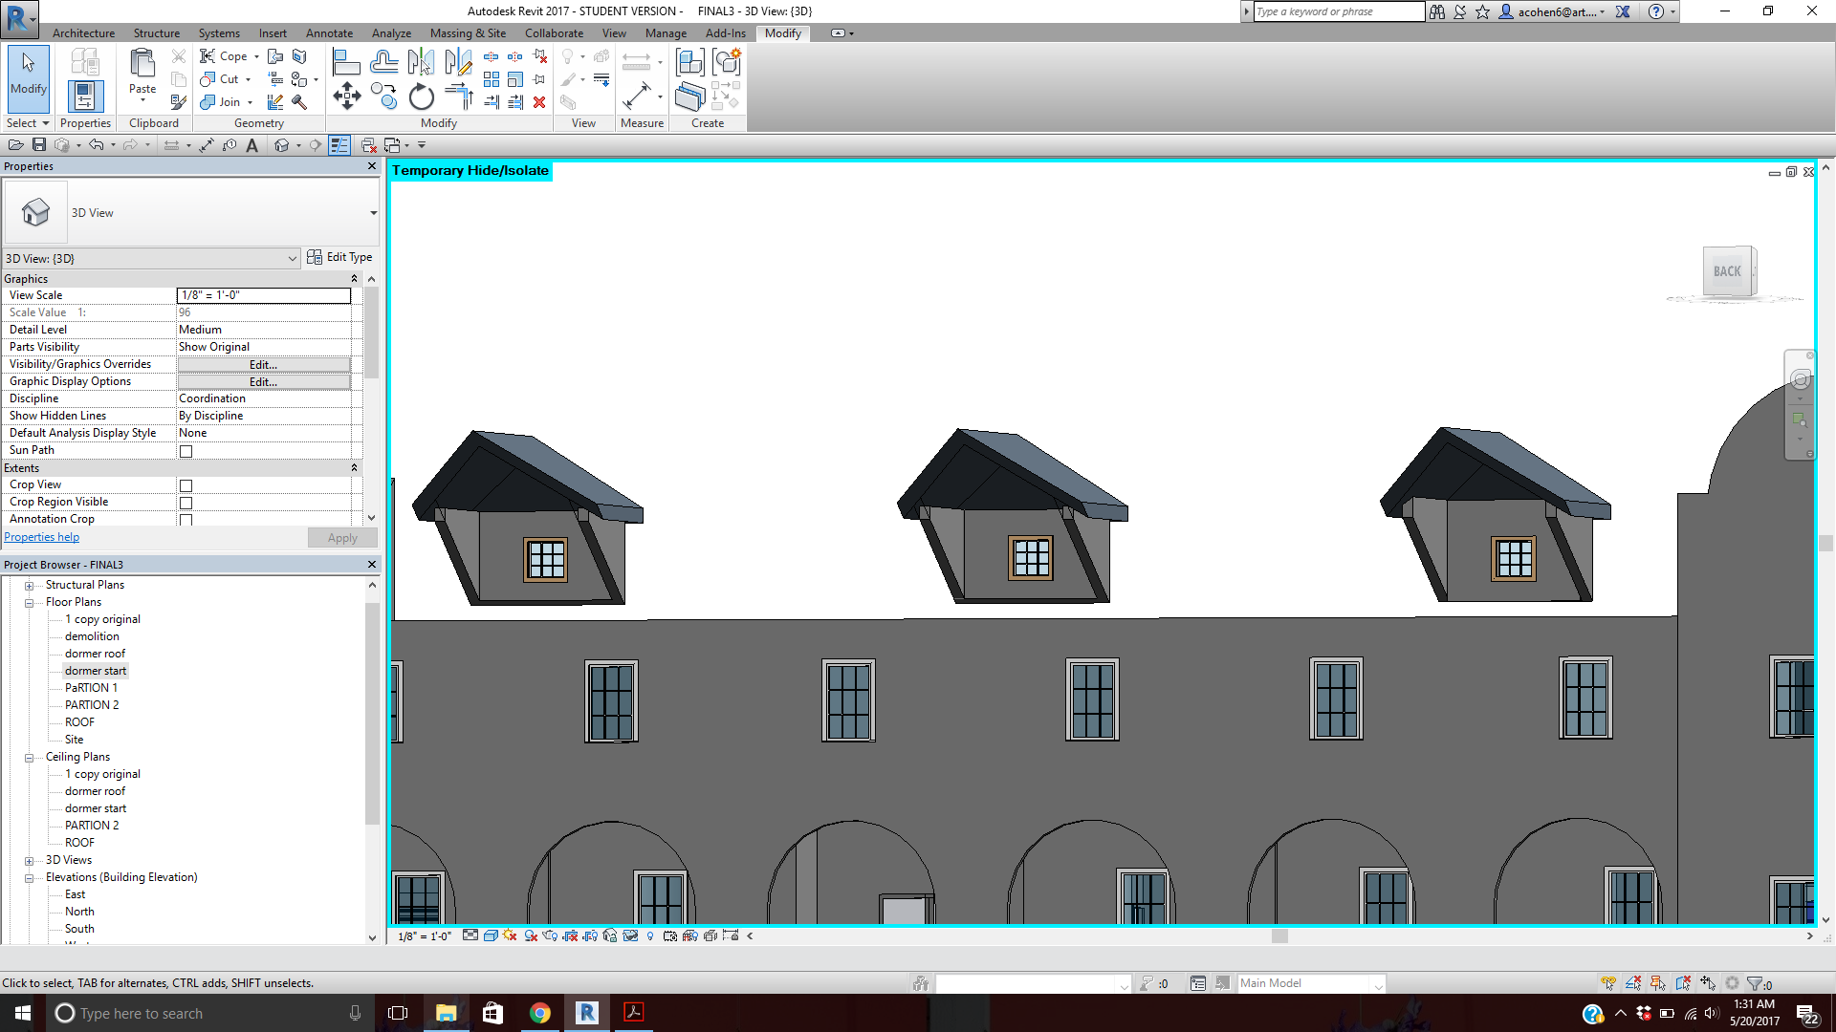Collapse the Floor Plans tree node
The height and width of the screenshot is (1032, 1836).
click(30, 602)
